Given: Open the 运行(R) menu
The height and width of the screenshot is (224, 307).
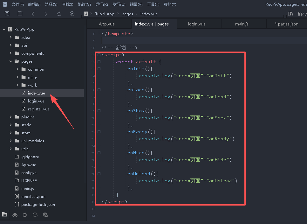Looking at the screenshot, I should click(101, 4).
